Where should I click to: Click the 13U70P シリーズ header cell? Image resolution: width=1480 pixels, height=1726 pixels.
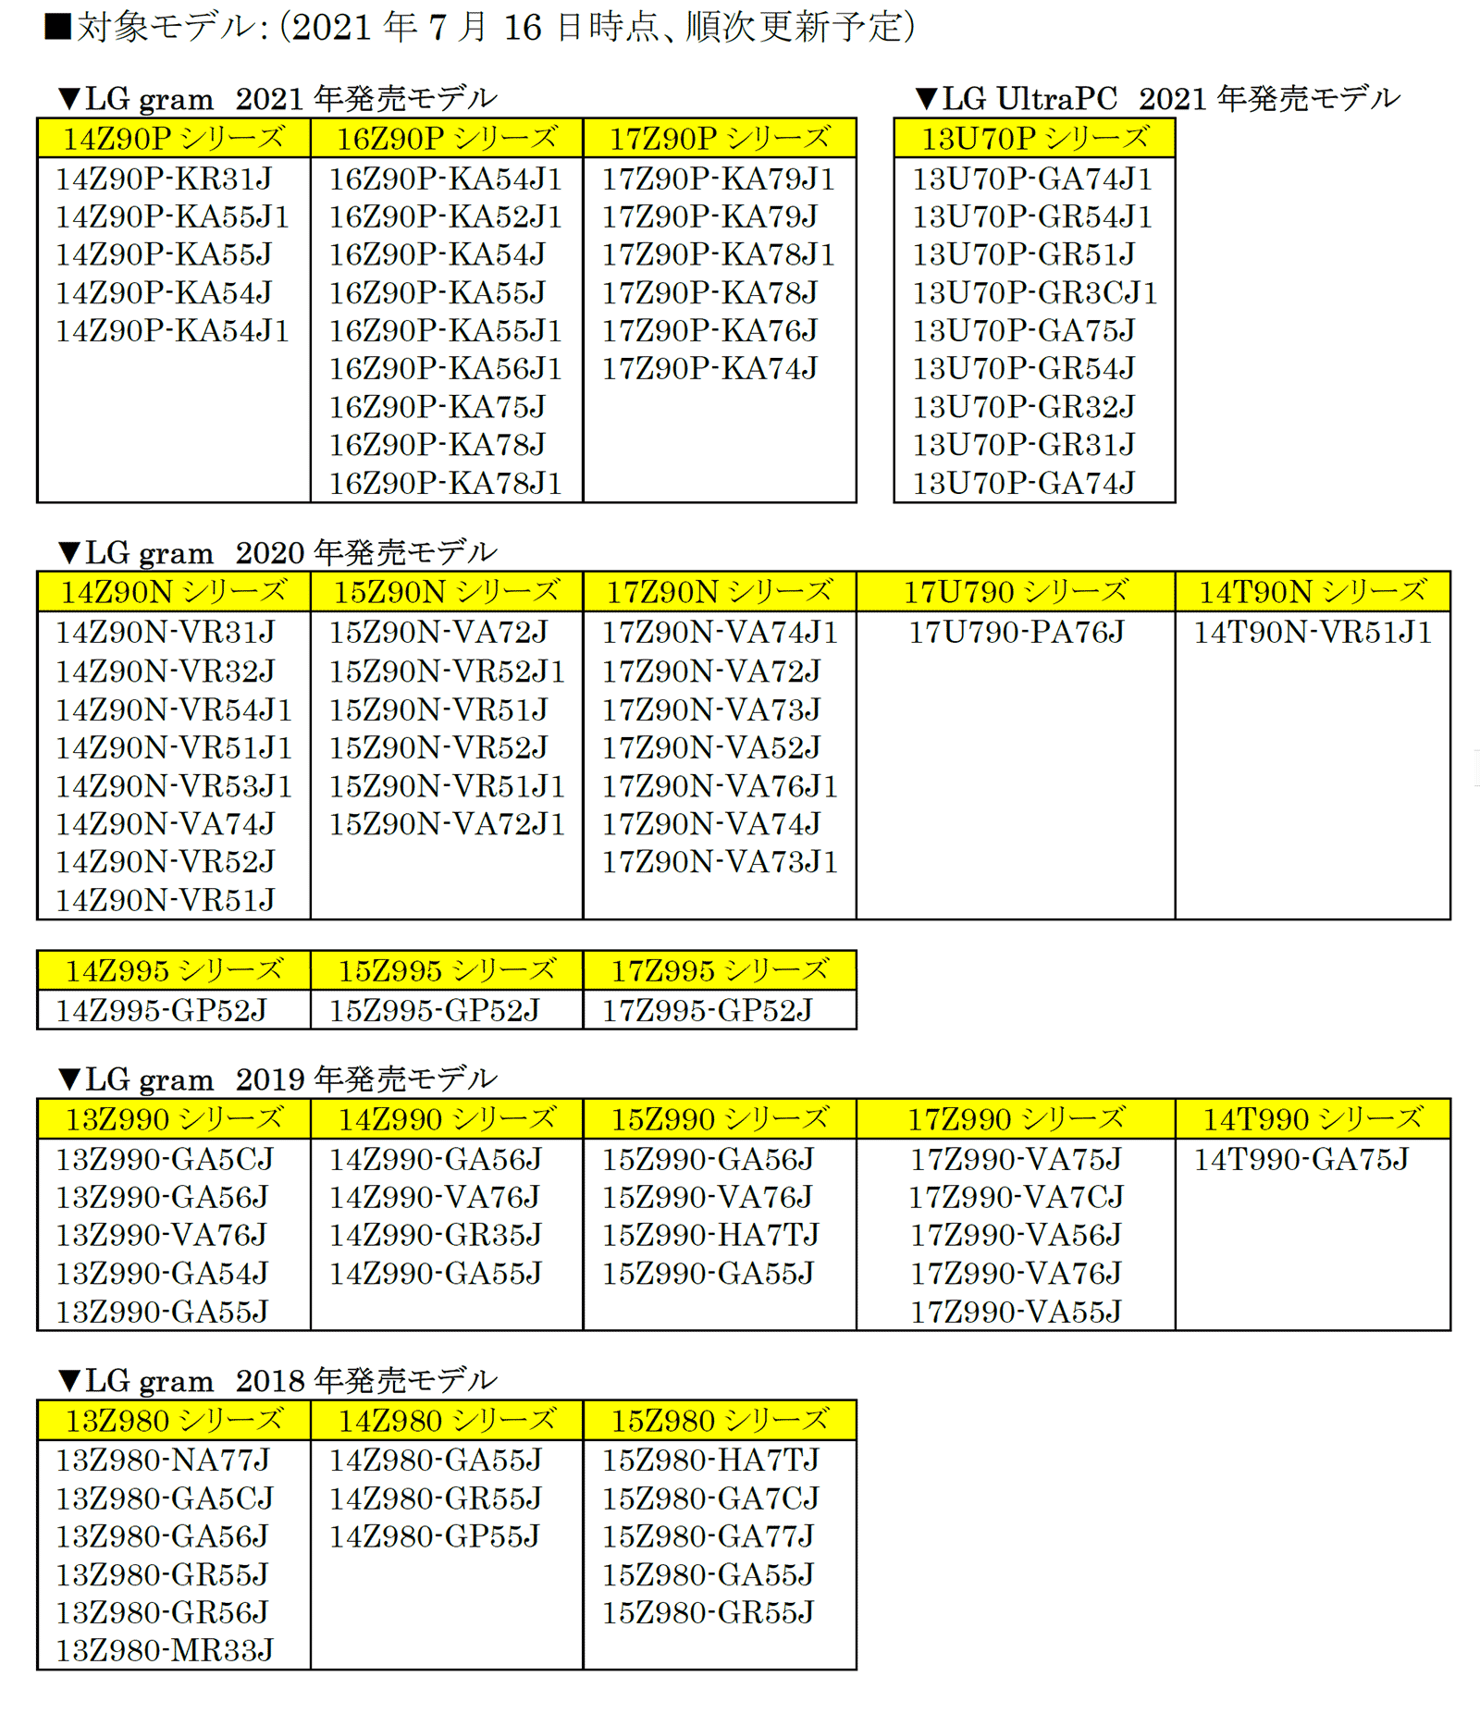pos(1034,139)
